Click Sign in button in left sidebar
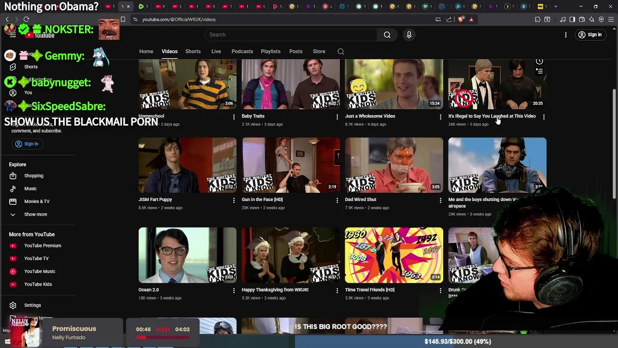This screenshot has height=348, width=618. (x=27, y=144)
